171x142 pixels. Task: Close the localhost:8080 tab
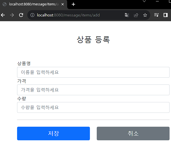pyautogui.click(x=63, y=4)
